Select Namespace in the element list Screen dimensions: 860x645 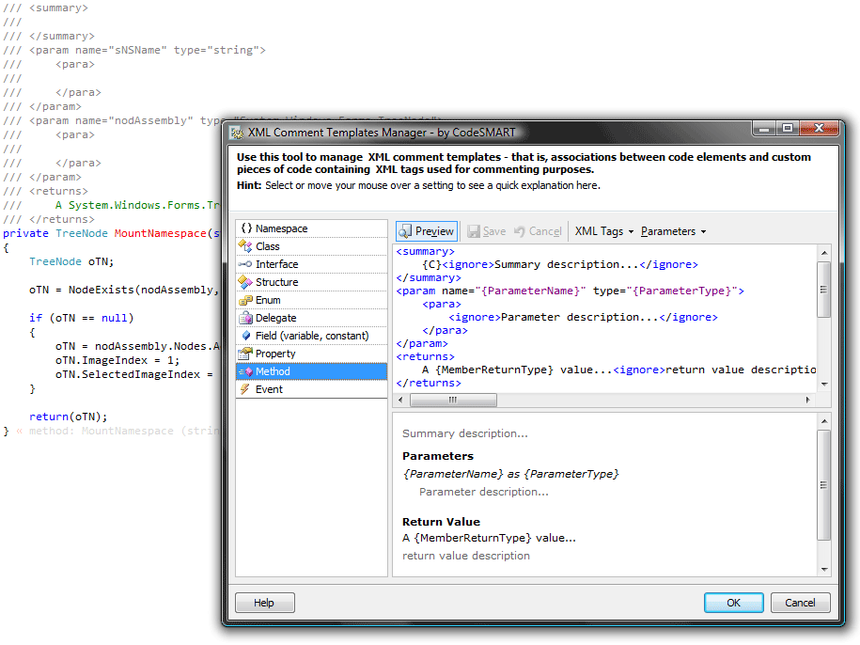(311, 228)
